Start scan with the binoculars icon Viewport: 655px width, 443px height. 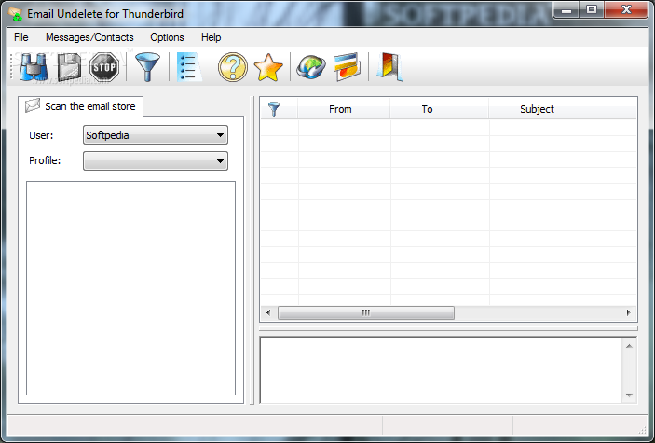pyautogui.click(x=34, y=67)
